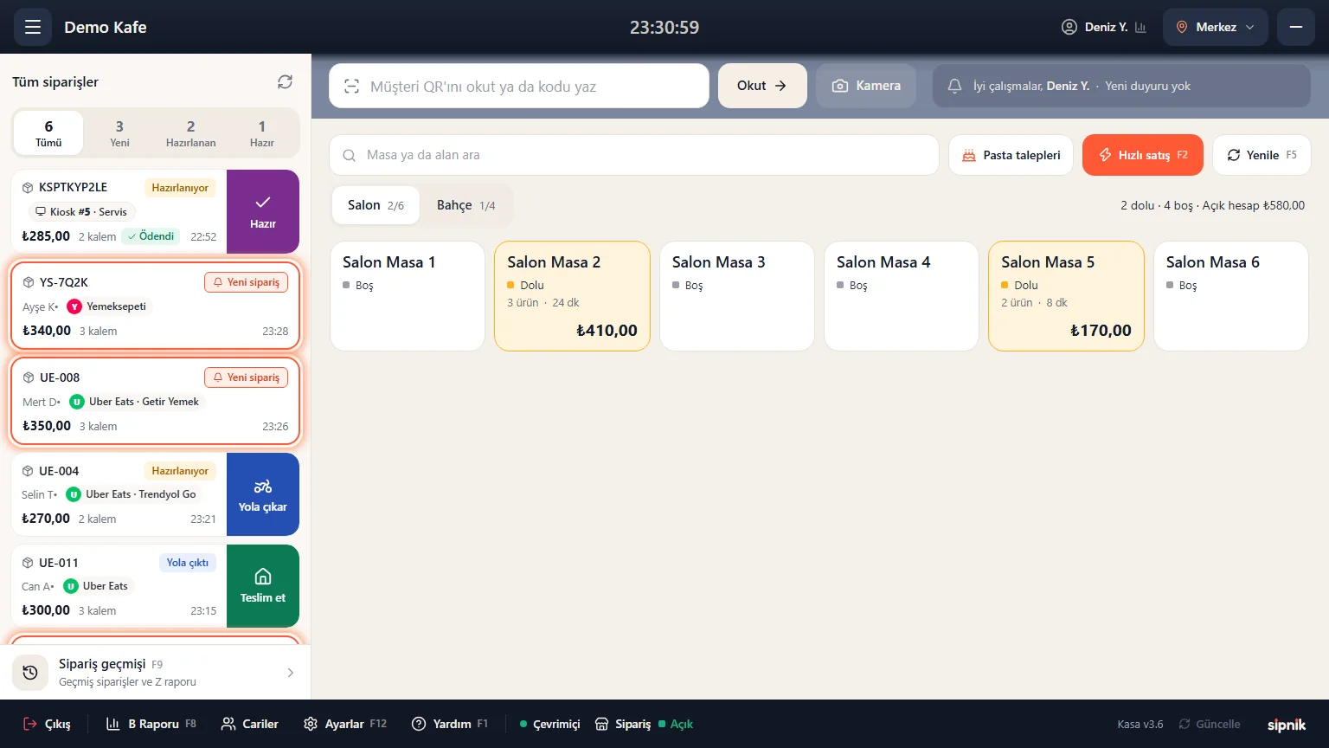The image size is (1329, 748).
Task: Focus the Masa ya da alan ara search field
Action: tap(634, 155)
